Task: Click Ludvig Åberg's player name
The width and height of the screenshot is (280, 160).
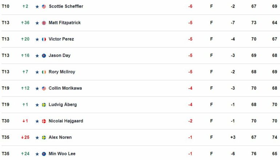Action: coord(63,104)
